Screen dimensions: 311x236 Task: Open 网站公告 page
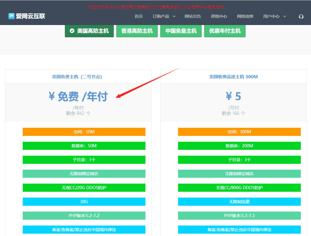pyautogui.click(x=193, y=16)
